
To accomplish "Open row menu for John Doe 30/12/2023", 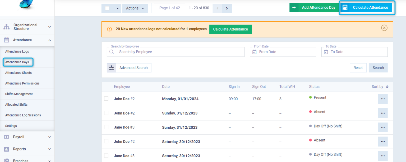I will (x=383, y=142).
